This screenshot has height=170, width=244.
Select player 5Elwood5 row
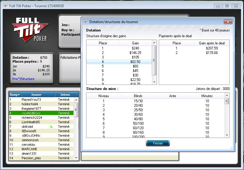[x=41, y=131]
